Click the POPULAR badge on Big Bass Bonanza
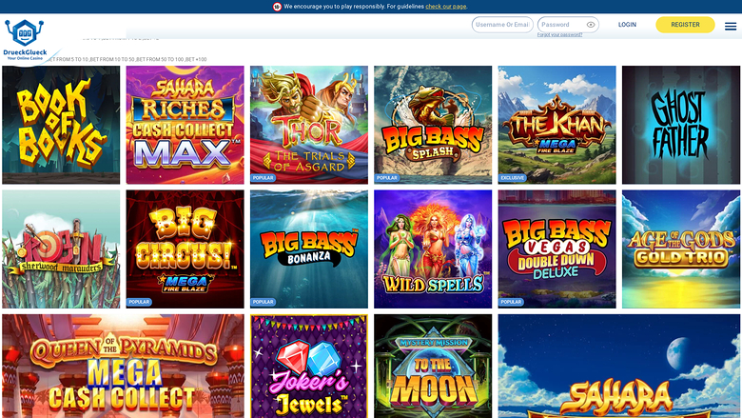 click(x=264, y=302)
